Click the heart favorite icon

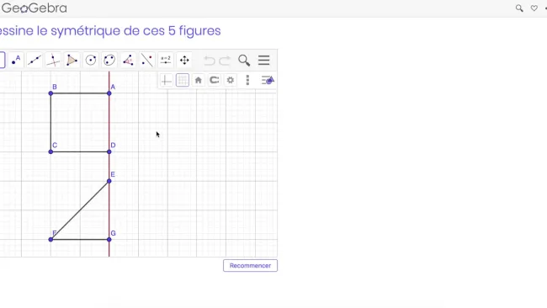(534, 8)
